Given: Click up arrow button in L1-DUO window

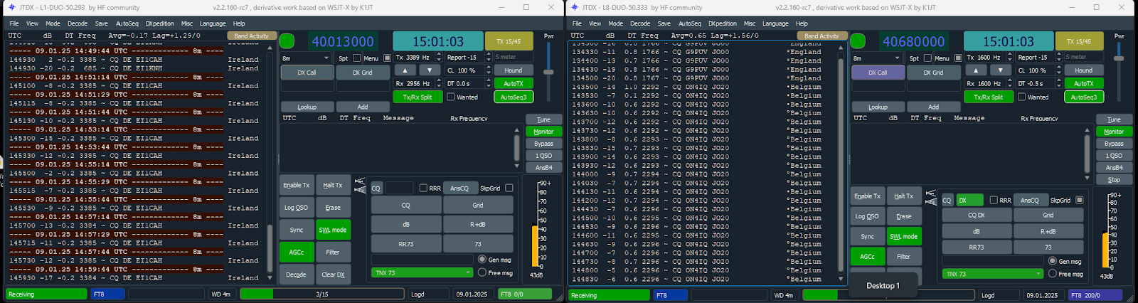Looking at the screenshot, I should [x=405, y=70].
